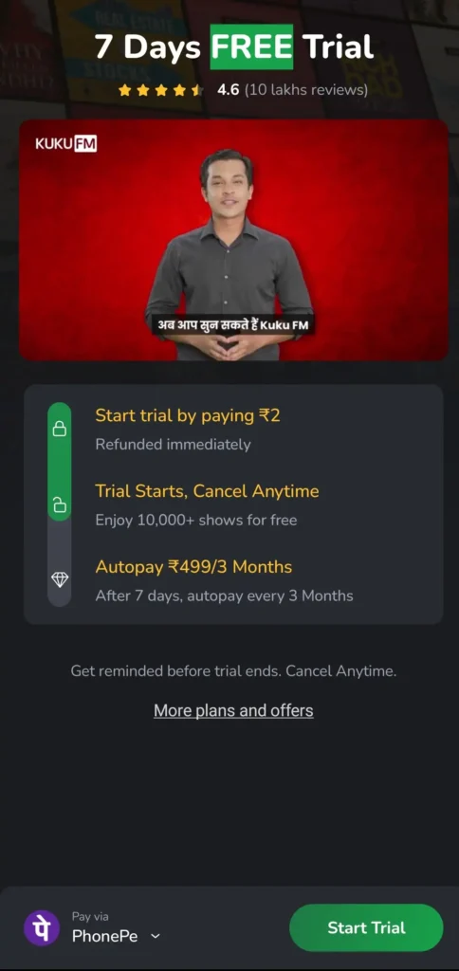Select the Autopay ₹499/3 Months step

coord(224,580)
